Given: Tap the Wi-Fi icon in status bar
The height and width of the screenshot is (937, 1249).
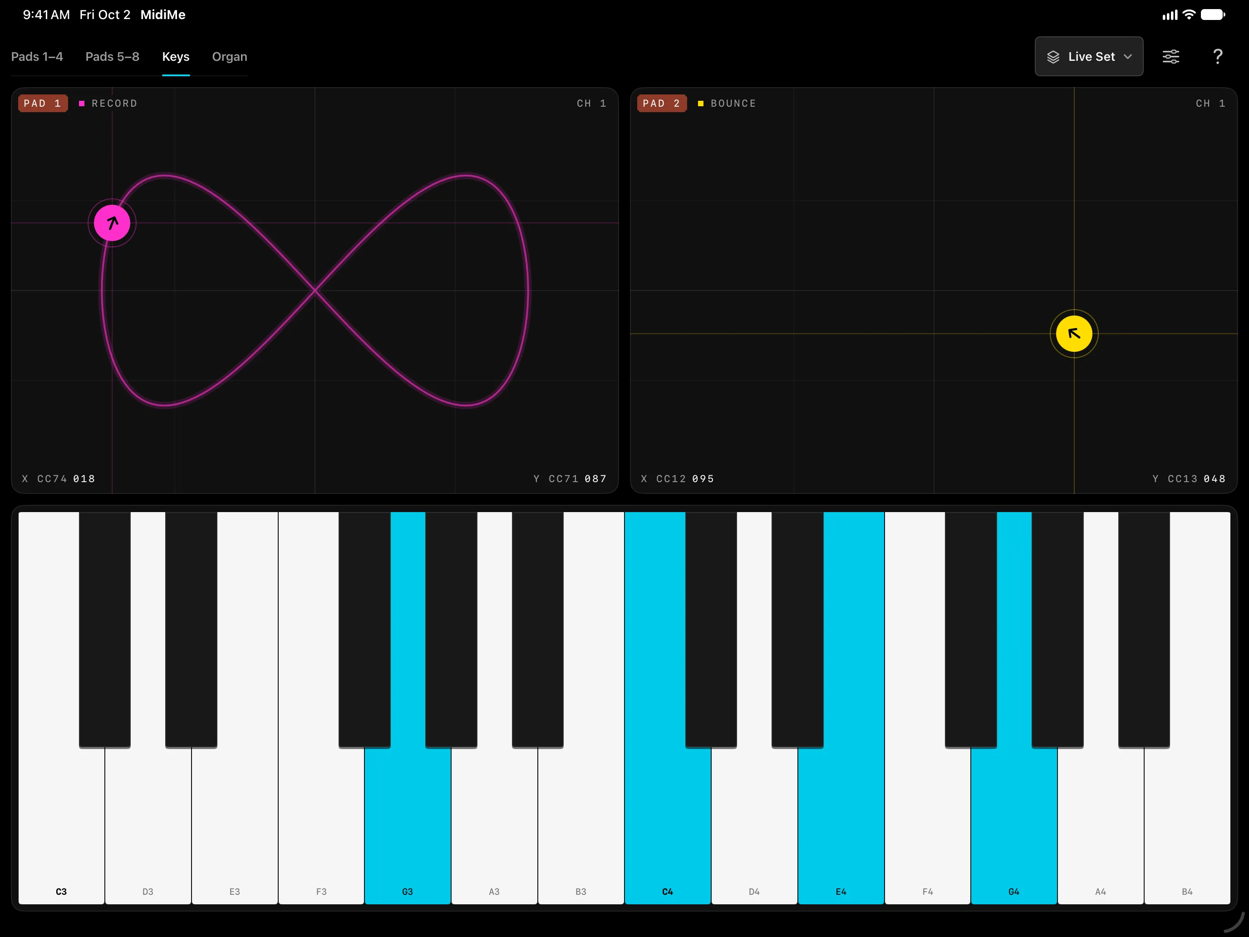Looking at the screenshot, I should coord(1189,15).
